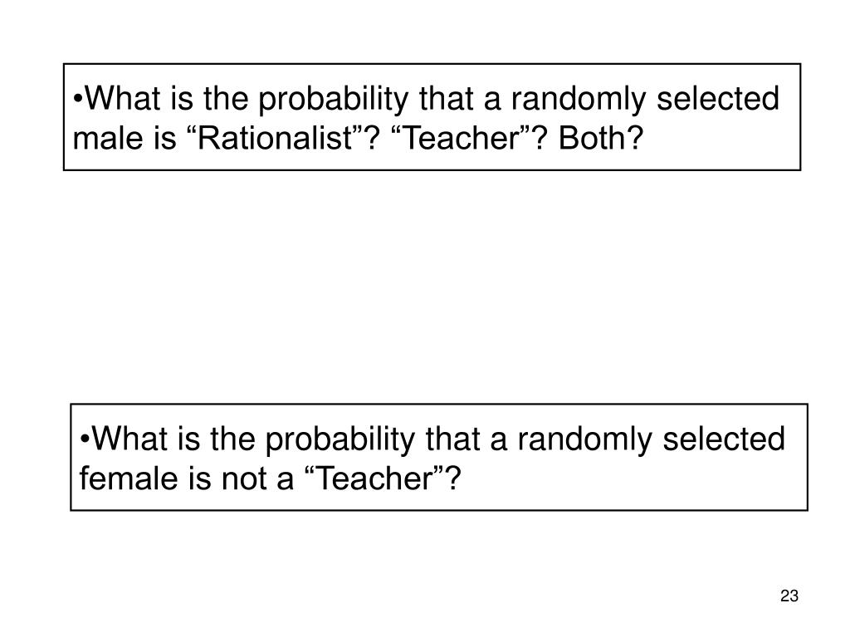Click "randomly" in the female question box
Image resolution: width=850 pixels, height=638 pixels.
coord(585,440)
